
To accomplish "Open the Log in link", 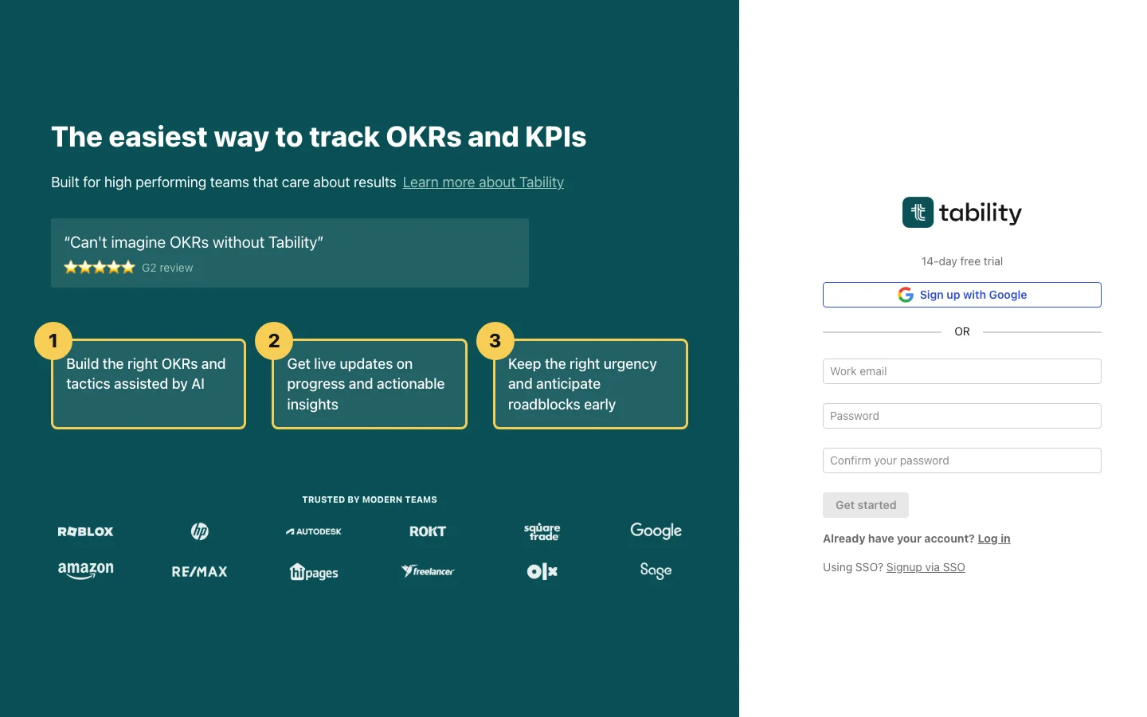I will click(994, 539).
